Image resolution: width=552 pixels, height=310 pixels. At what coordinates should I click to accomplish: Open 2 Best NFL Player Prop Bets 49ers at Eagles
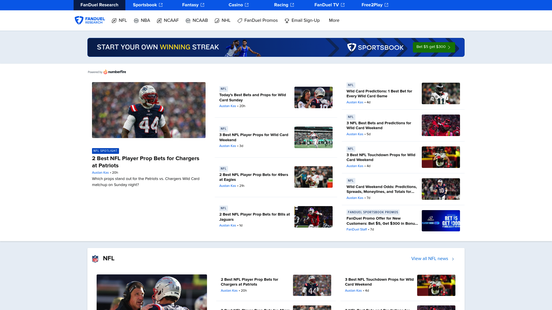(254, 177)
